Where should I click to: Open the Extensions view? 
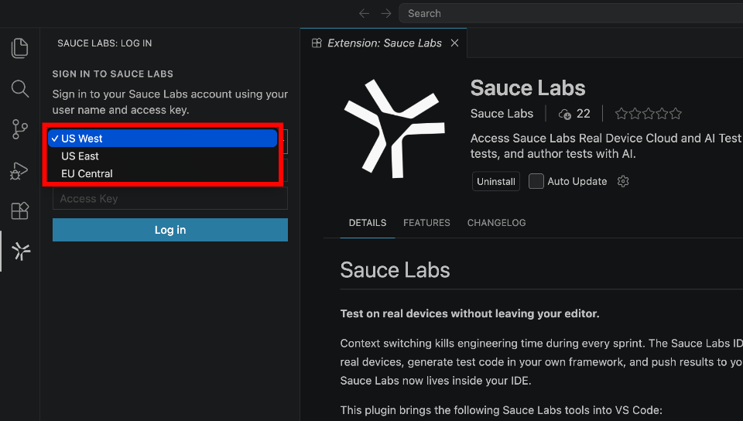pos(19,210)
